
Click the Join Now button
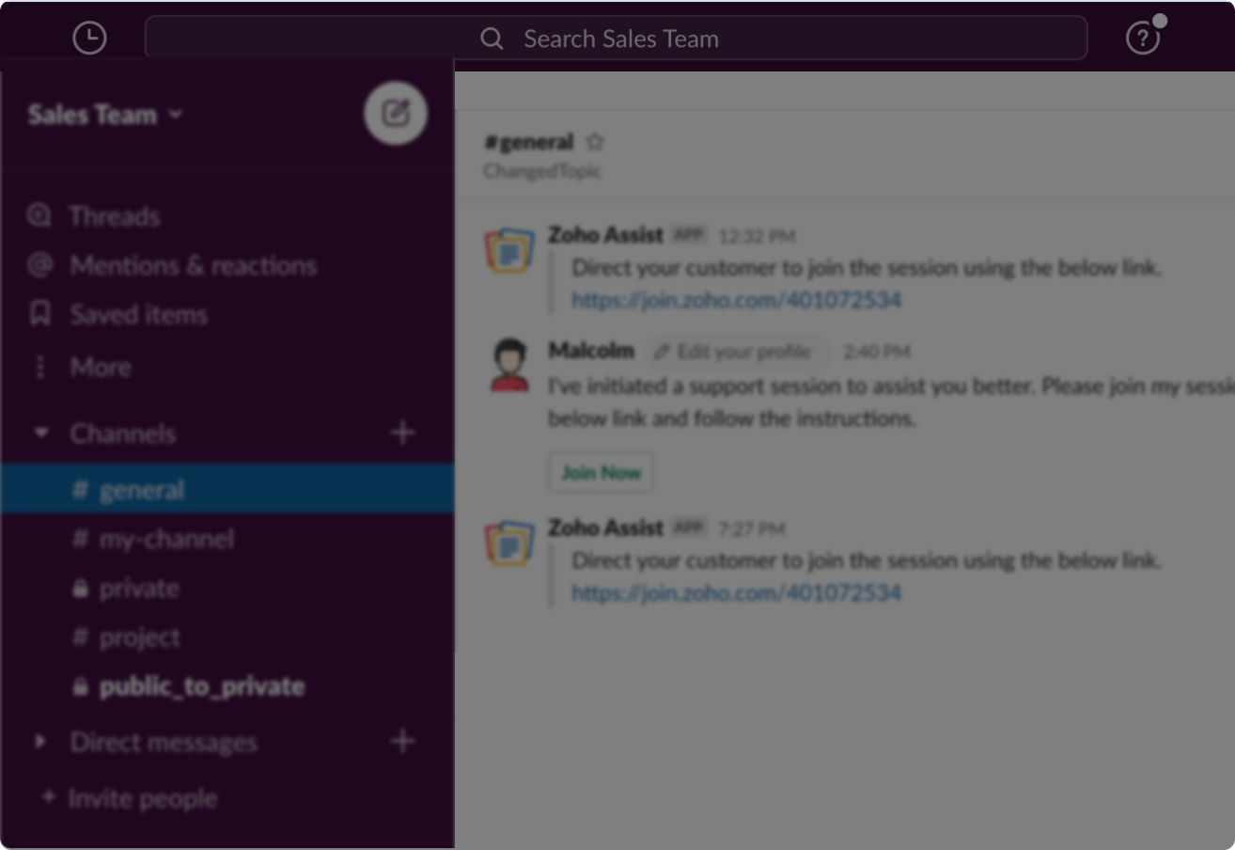(601, 473)
